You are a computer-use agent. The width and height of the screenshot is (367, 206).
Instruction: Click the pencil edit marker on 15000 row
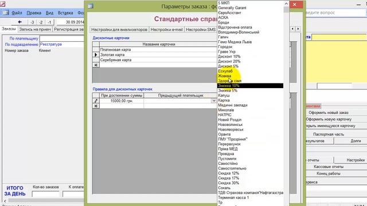pos(96,101)
